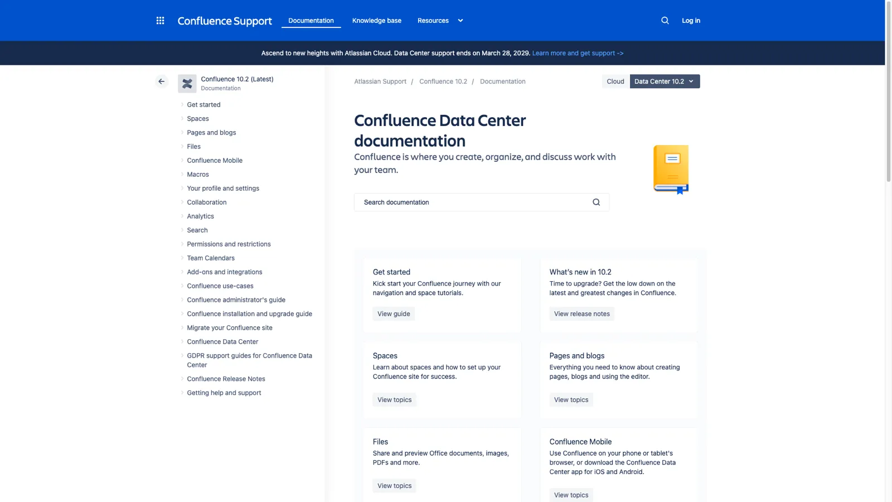
Task: Click the Confluence logo in sidebar
Action: pyautogui.click(x=187, y=84)
